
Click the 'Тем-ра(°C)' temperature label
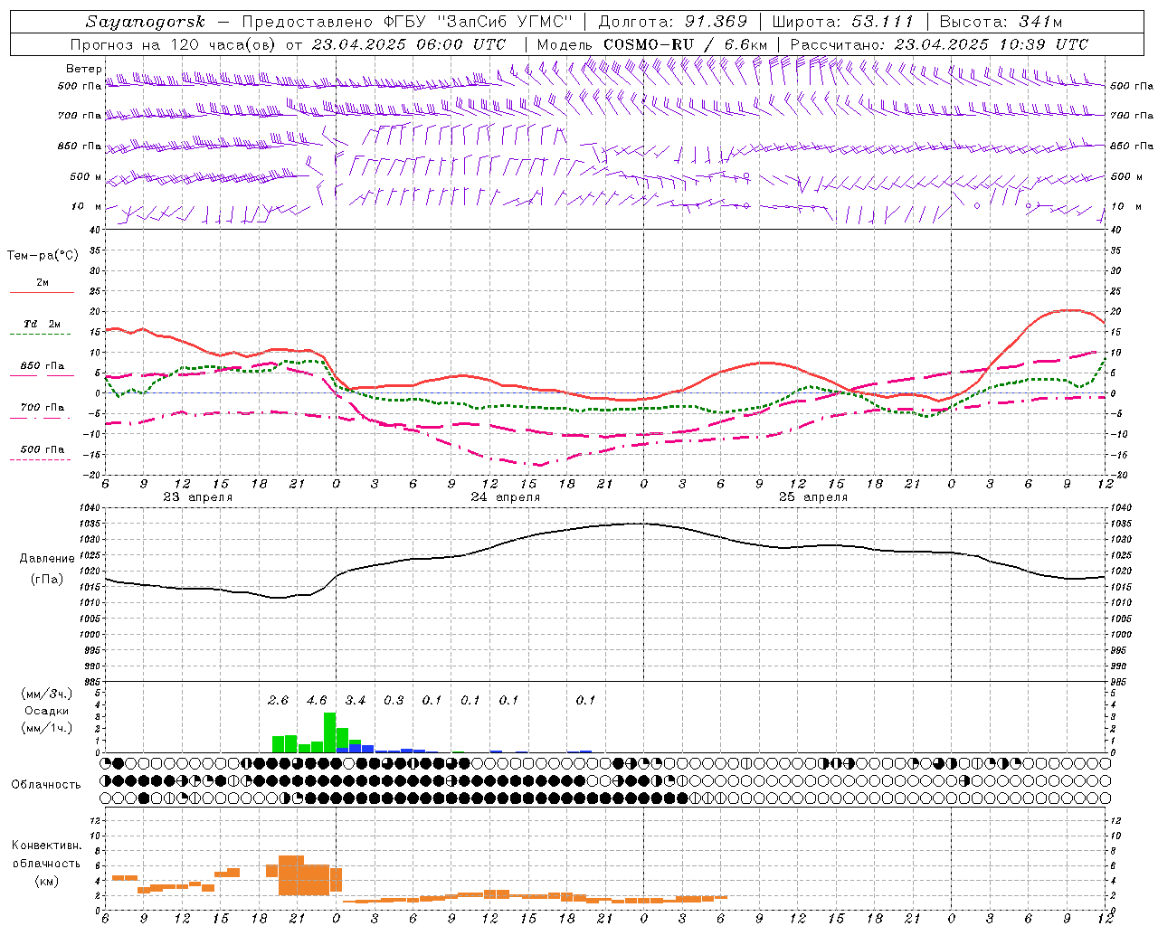pyautogui.click(x=43, y=256)
